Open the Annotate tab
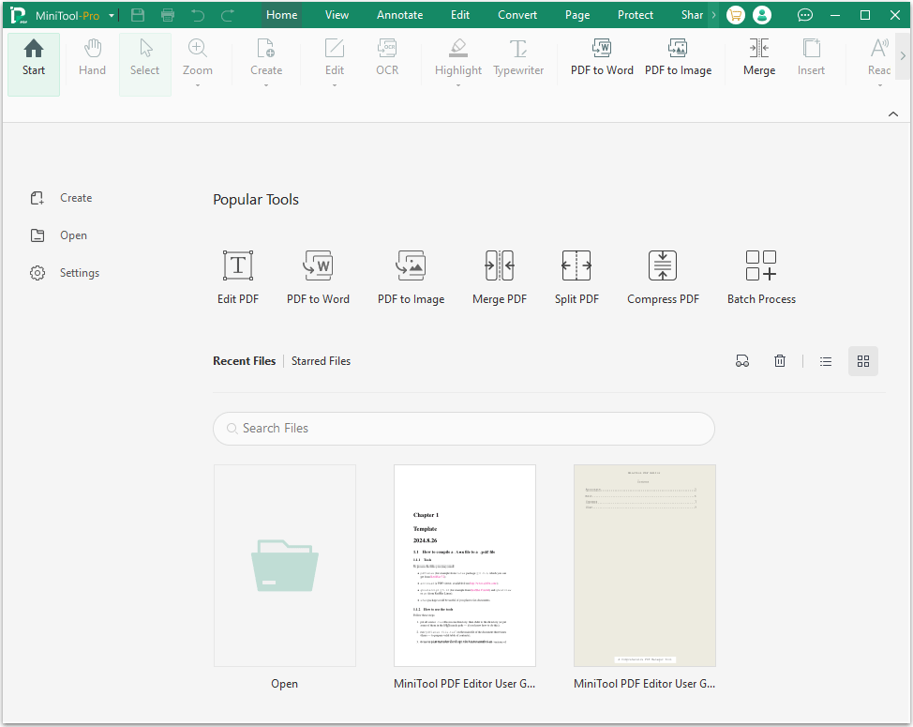 tap(399, 15)
